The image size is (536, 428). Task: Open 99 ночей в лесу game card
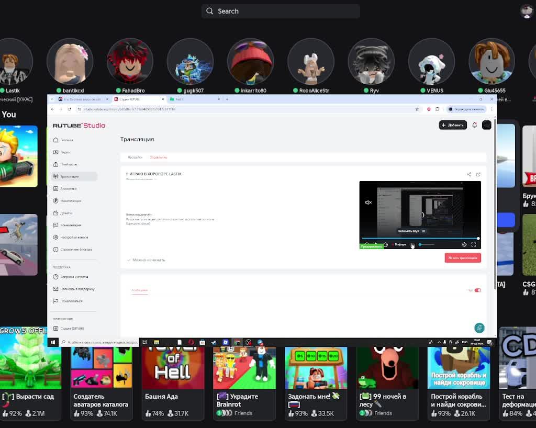(x=387, y=382)
